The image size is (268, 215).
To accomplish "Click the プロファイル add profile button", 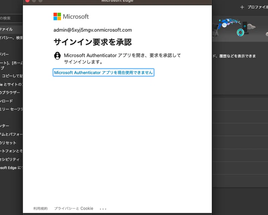I will coord(254,7).
